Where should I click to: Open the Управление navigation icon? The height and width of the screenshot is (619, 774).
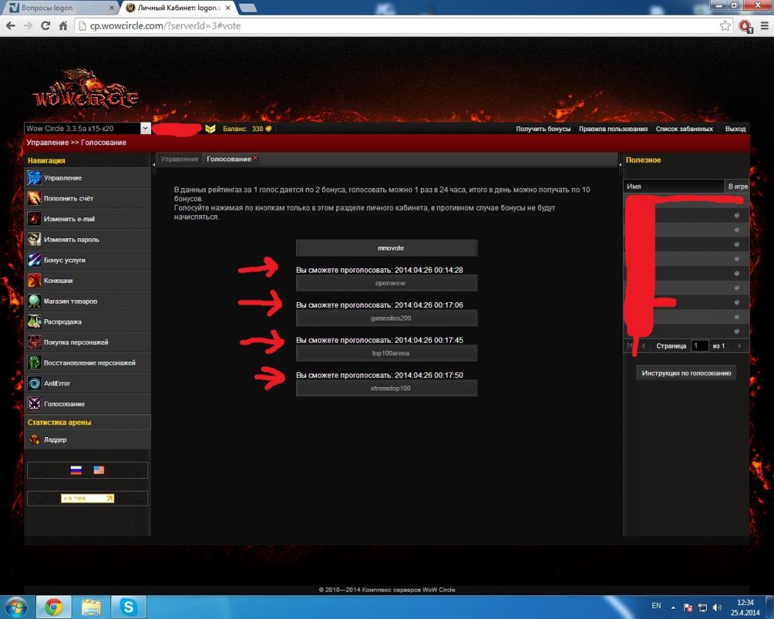click(34, 178)
